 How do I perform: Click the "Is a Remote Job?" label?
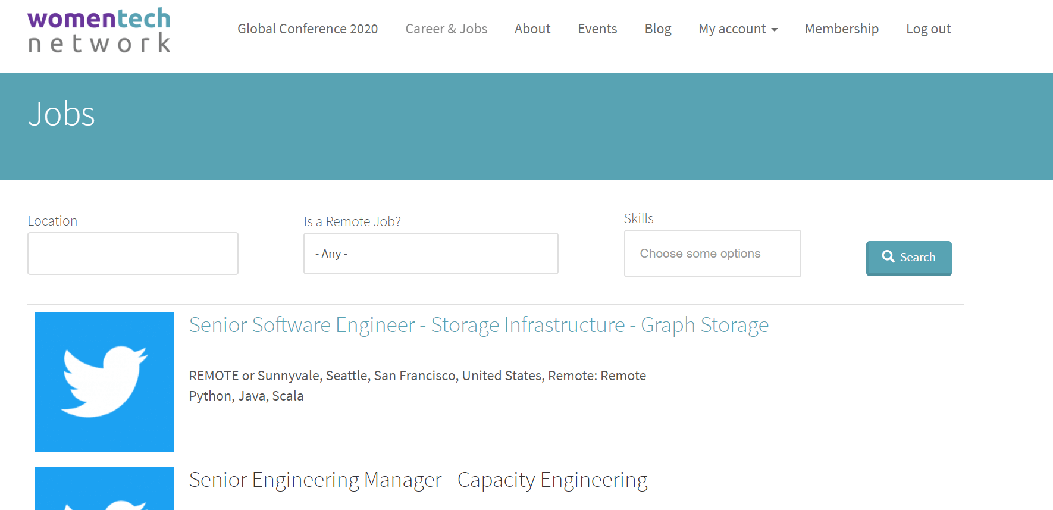click(352, 221)
